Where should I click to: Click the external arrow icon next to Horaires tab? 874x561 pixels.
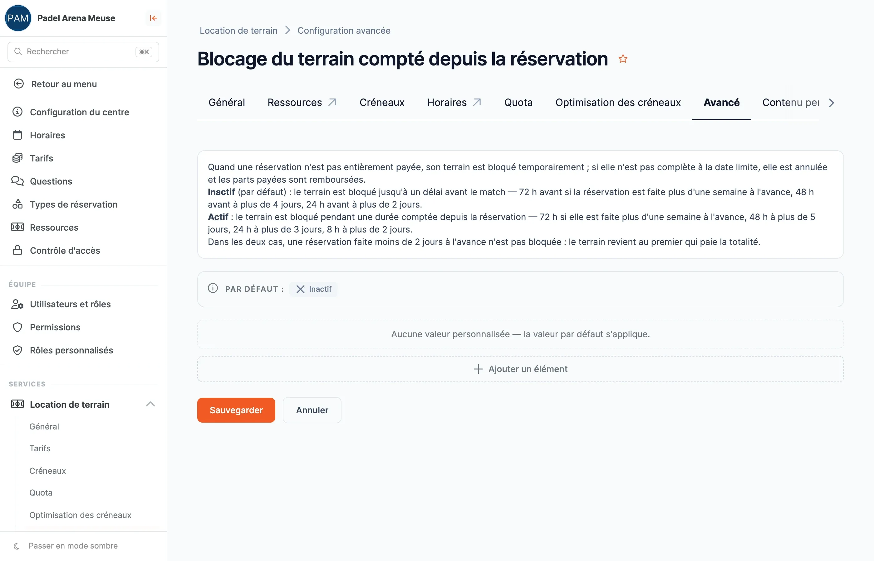[477, 102]
